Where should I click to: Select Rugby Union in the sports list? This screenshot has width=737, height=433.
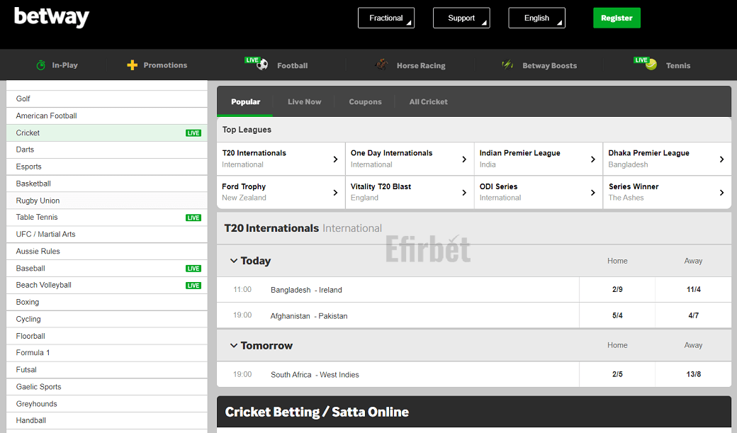107,201
